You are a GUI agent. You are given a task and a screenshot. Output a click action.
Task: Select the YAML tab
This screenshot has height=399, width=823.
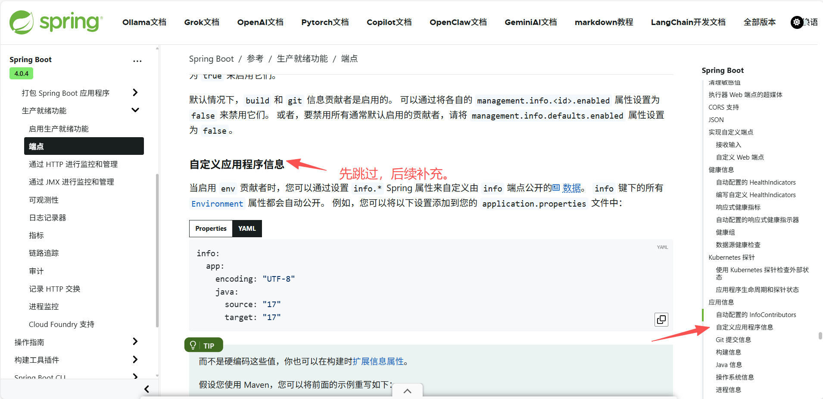tap(247, 229)
